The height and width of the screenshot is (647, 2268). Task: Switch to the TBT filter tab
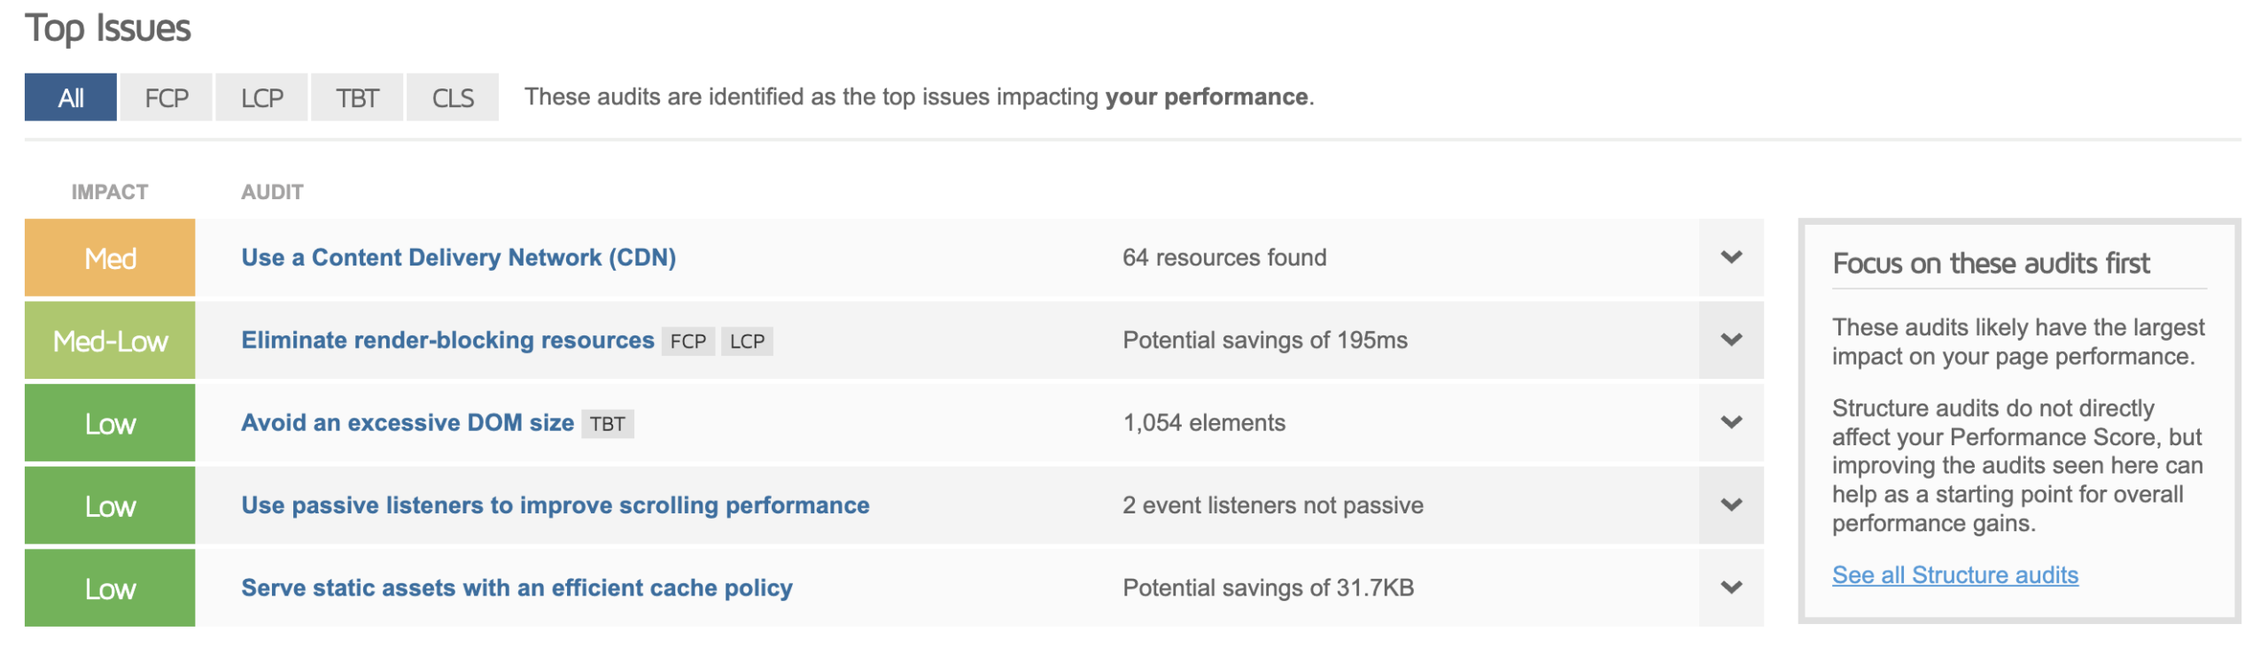pos(357,97)
